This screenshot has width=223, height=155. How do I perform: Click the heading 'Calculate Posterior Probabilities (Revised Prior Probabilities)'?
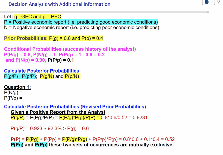(x=75, y=107)
